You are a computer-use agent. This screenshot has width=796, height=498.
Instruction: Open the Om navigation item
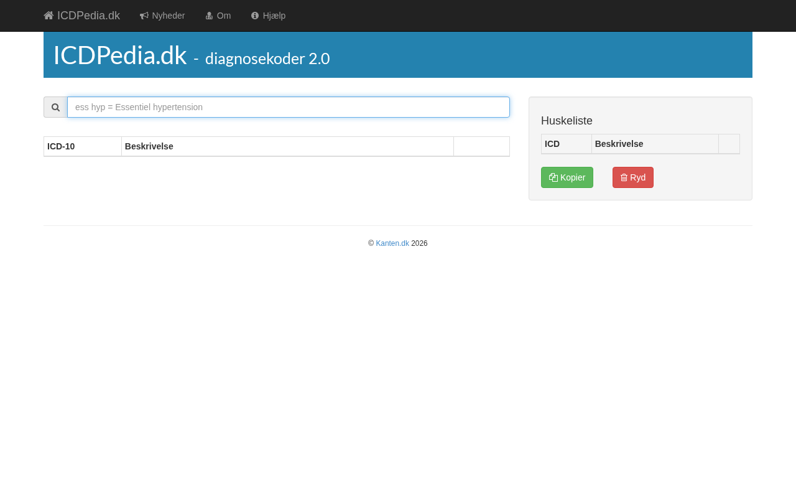click(x=218, y=16)
